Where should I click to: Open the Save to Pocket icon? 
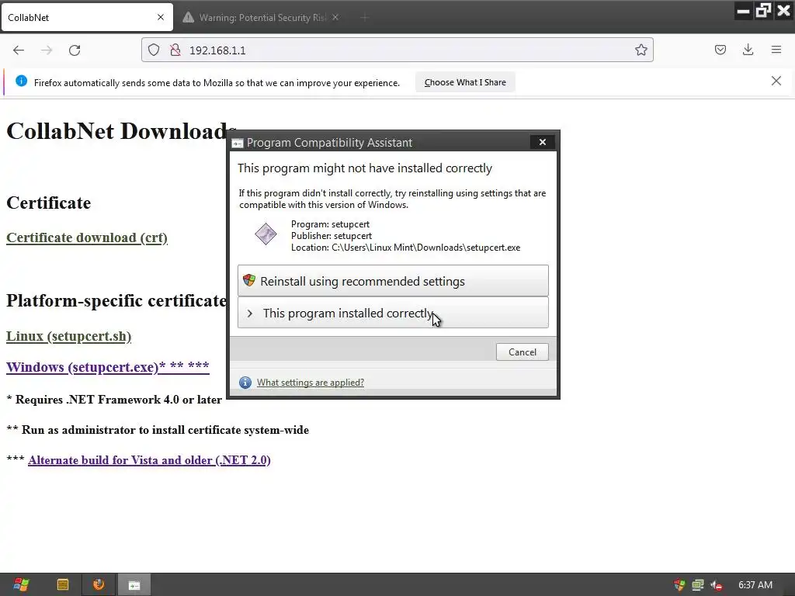tap(720, 50)
